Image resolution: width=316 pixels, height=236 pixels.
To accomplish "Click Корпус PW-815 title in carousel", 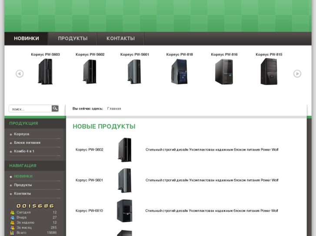I will click(x=269, y=55).
